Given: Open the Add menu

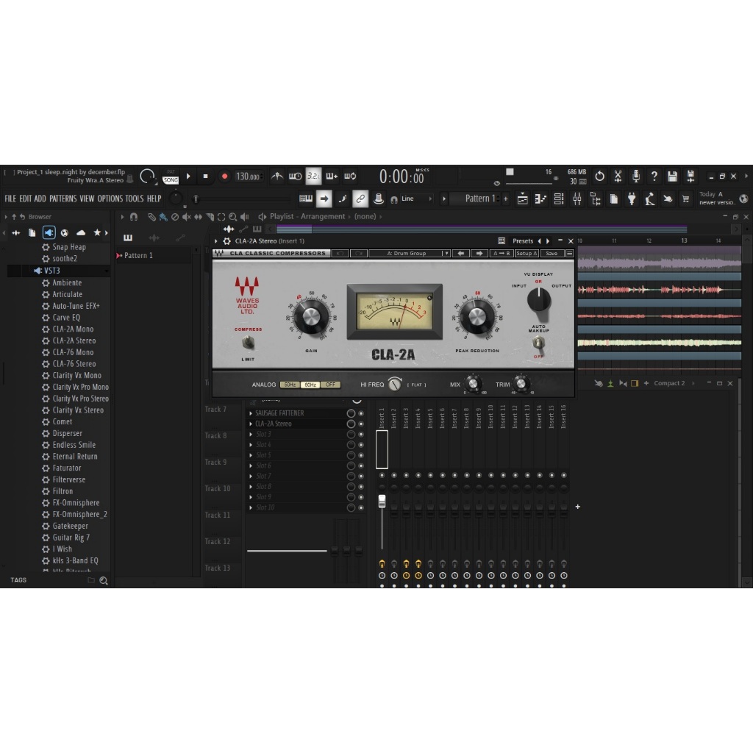Looking at the screenshot, I should pyautogui.click(x=40, y=199).
